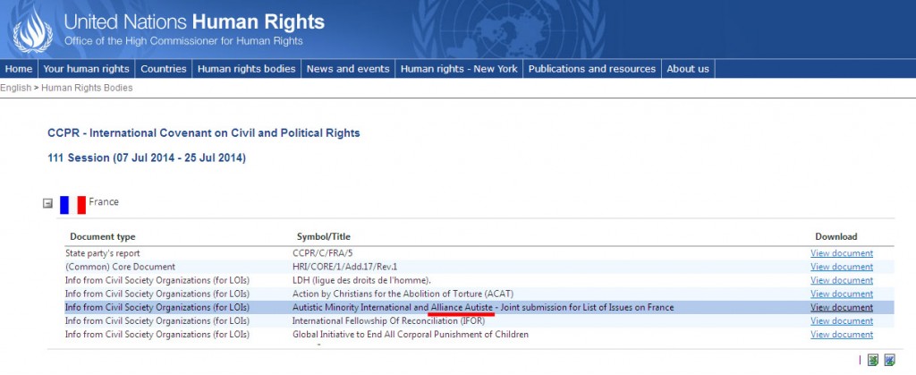The width and height of the screenshot is (916, 375).
Task: View document for HRI/CORE/1/Add.17/Rev.1
Action: point(841,267)
